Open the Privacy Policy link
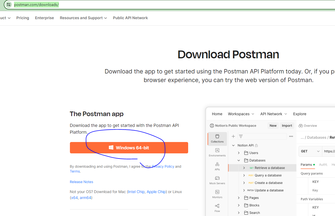The image size is (335, 216). (163, 166)
